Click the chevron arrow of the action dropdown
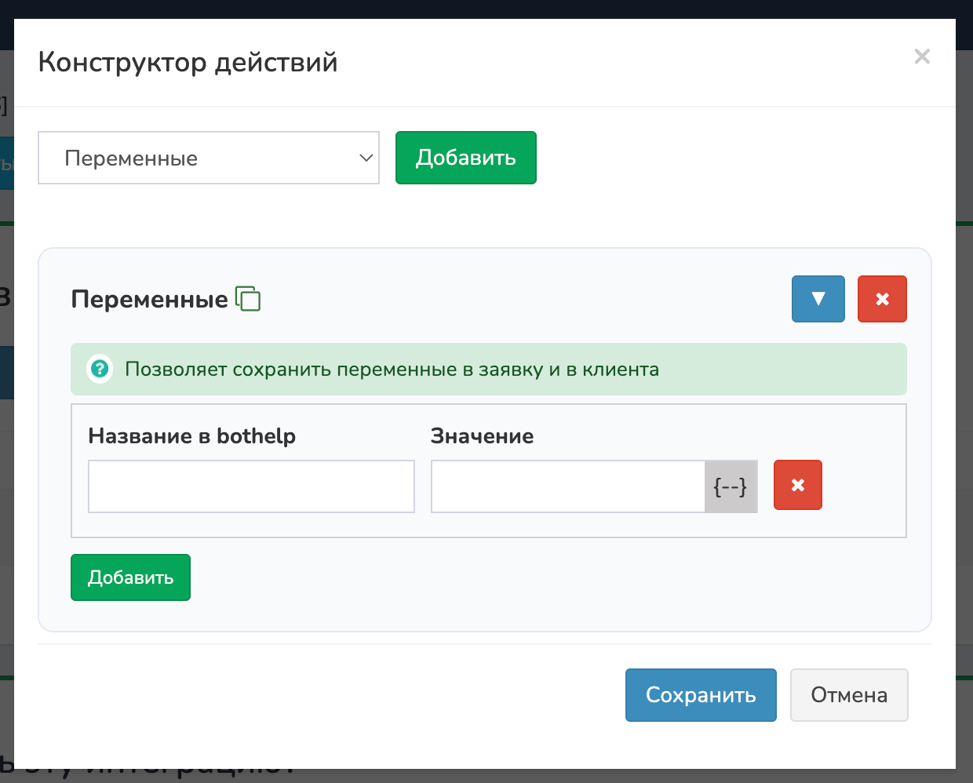 [x=366, y=158]
